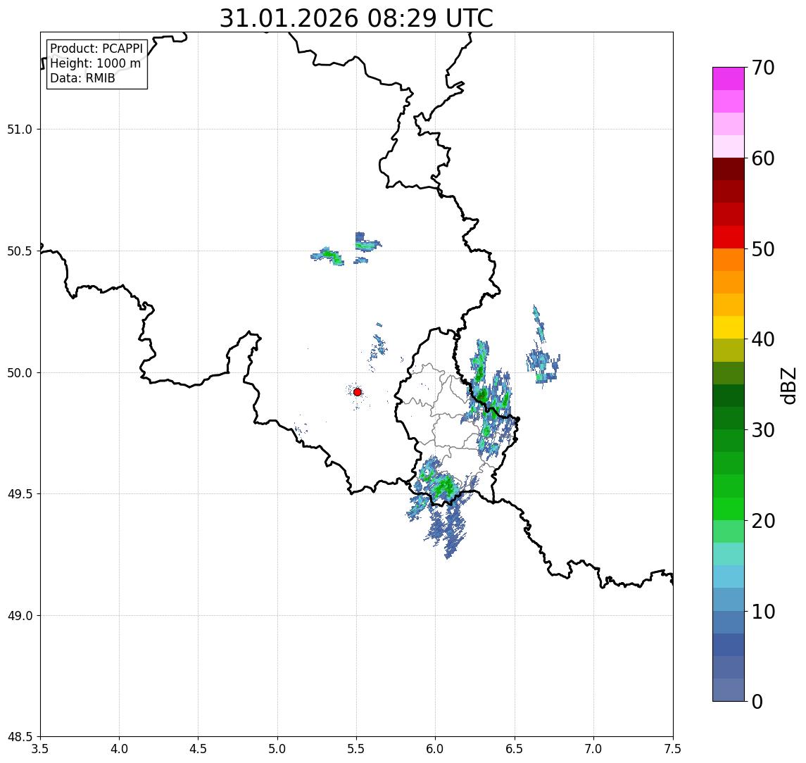This screenshot has width=806, height=763.
Task: Click latitude axis label 50.5
Action: pos(20,251)
